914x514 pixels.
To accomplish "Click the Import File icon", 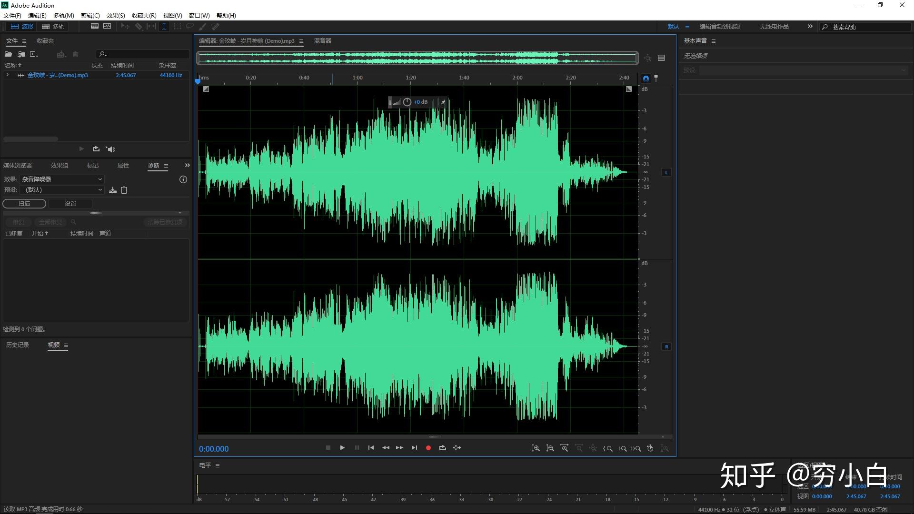I will pyautogui.click(x=21, y=54).
